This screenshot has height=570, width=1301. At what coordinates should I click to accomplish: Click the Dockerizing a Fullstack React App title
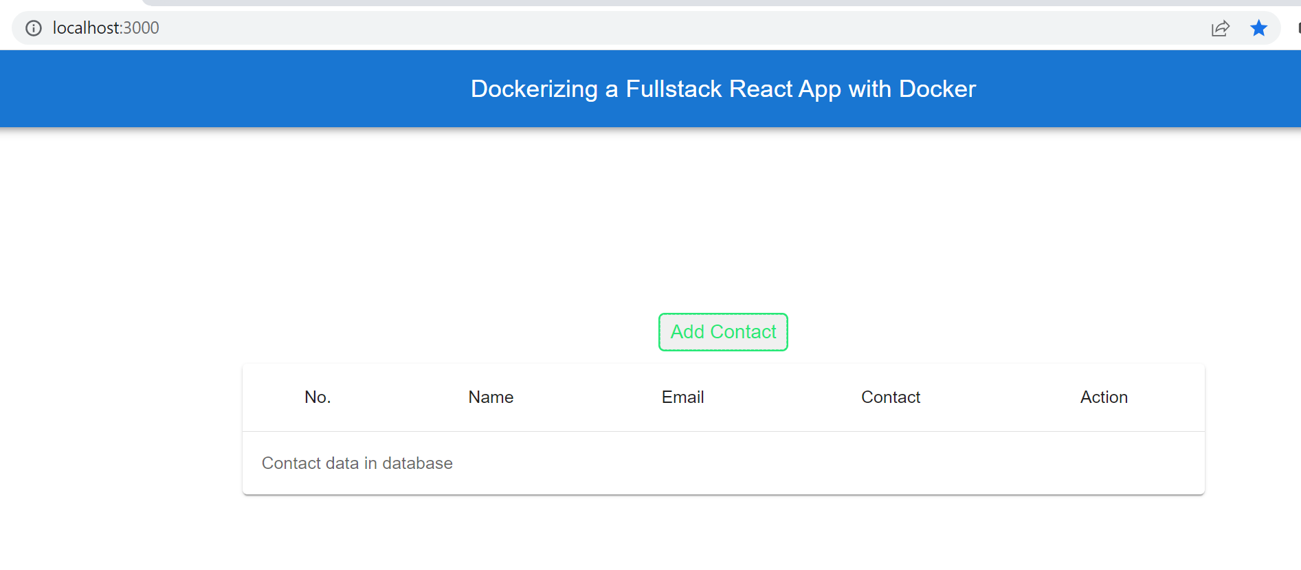[723, 89]
